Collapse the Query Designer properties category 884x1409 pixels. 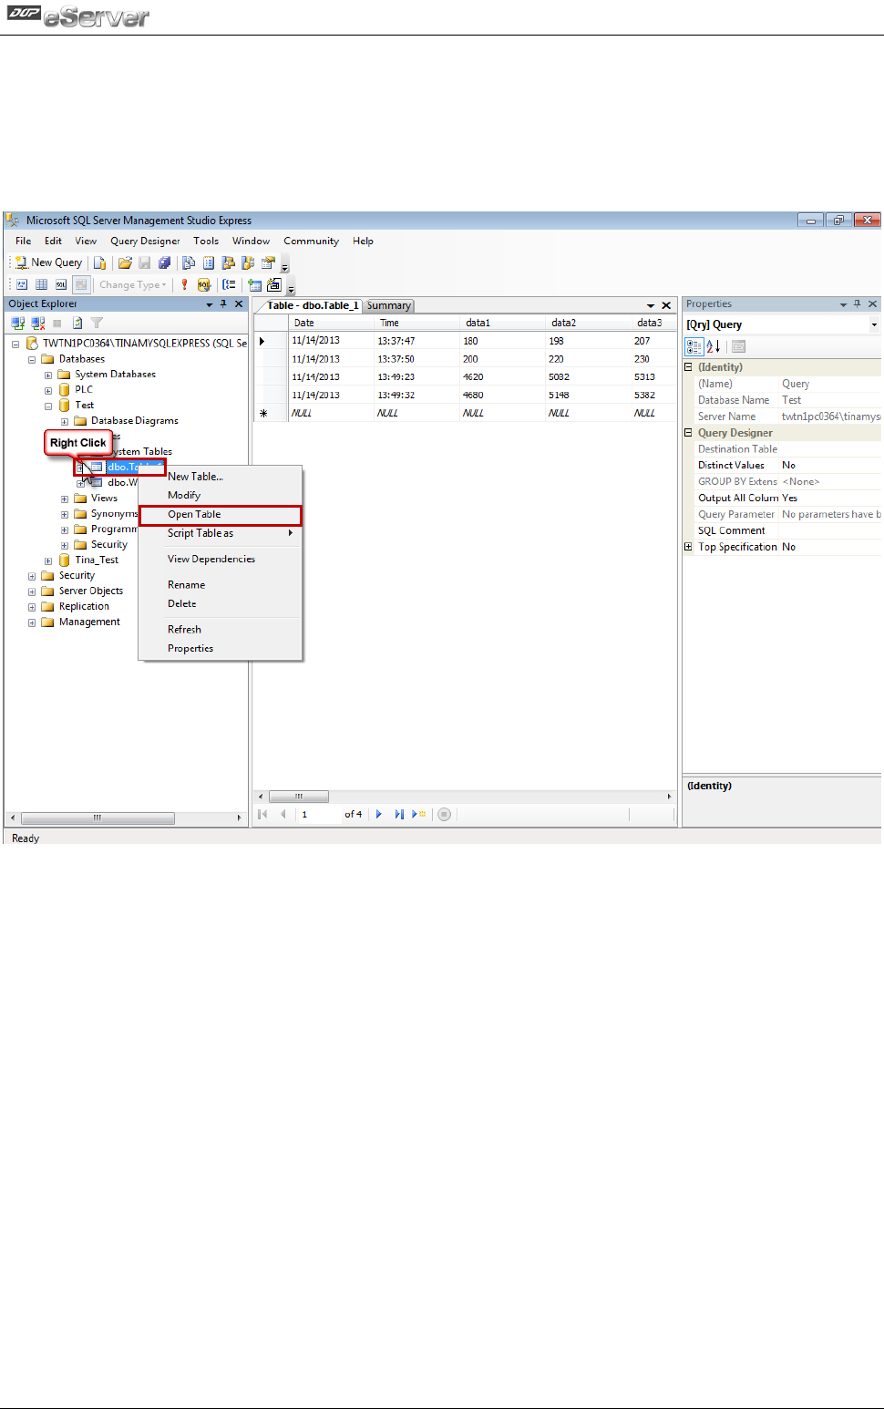[x=689, y=433]
